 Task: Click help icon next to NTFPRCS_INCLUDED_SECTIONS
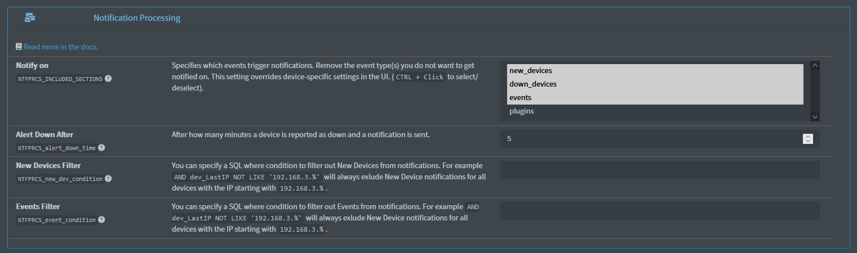point(108,79)
